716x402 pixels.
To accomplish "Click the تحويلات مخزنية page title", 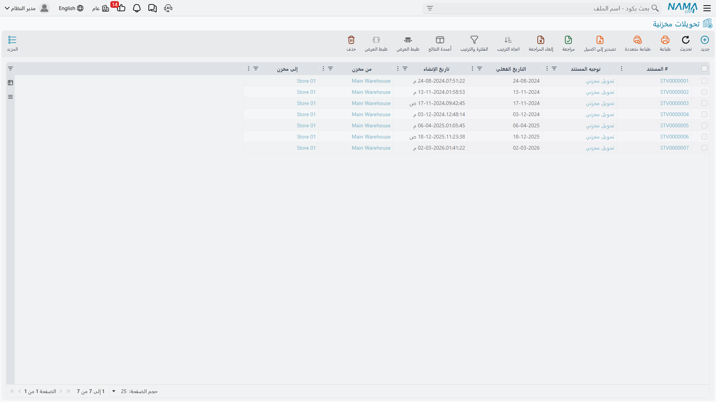I will 676,24.
